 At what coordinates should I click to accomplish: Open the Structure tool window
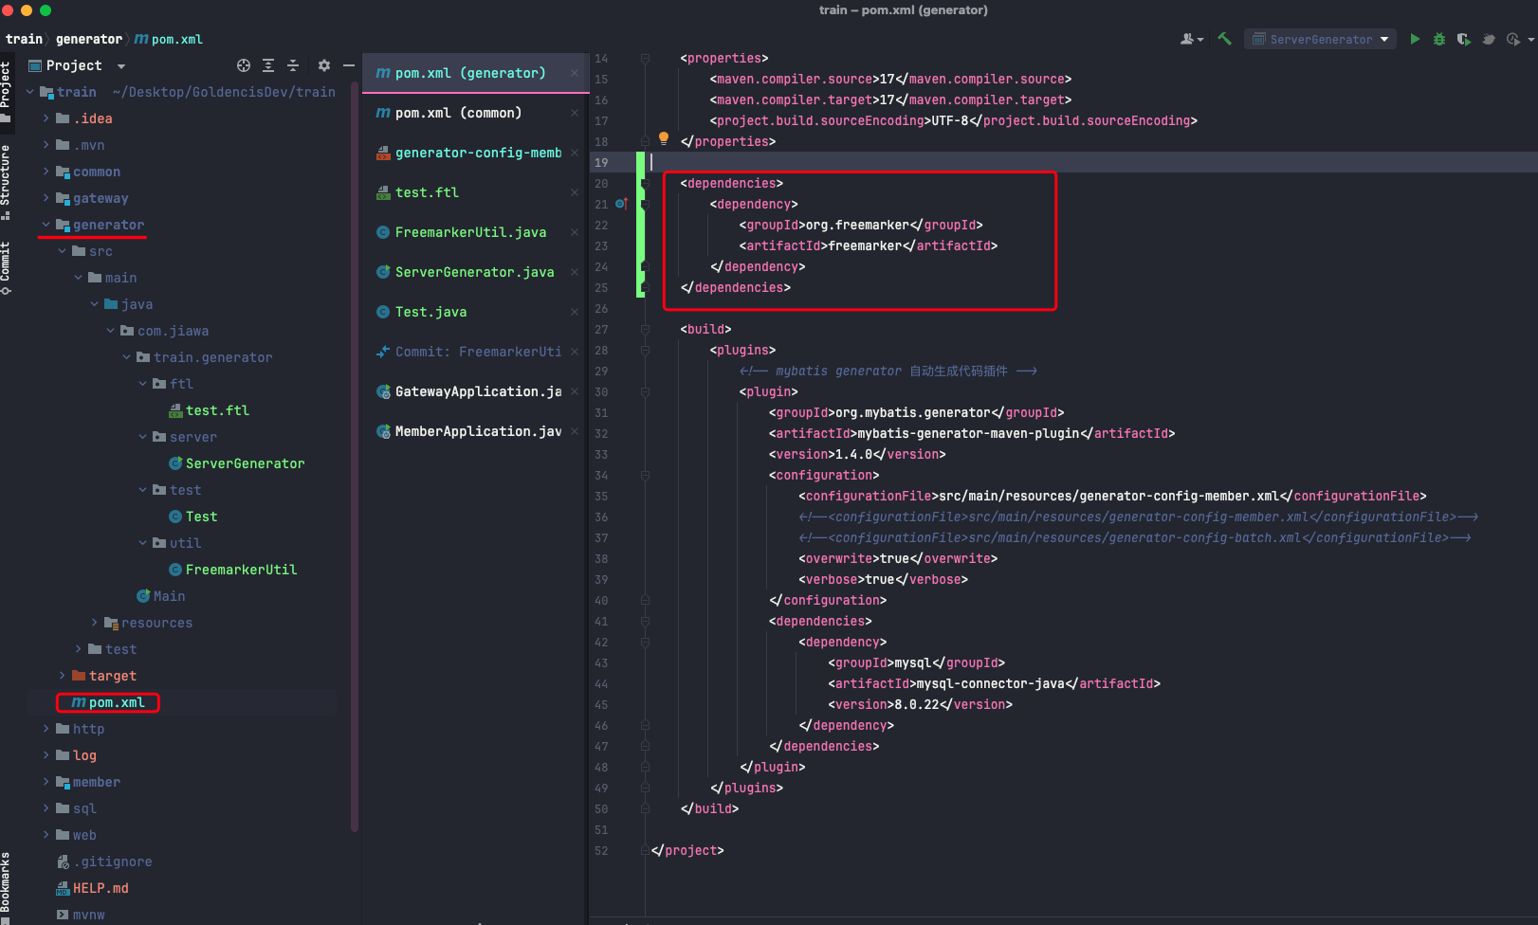pyautogui.click(x=6, y=182)
